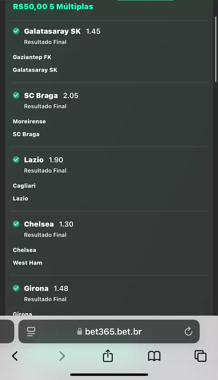The image size is (218, 380).
Task: Open the Safari share sheet
Action: pos(108,355)
